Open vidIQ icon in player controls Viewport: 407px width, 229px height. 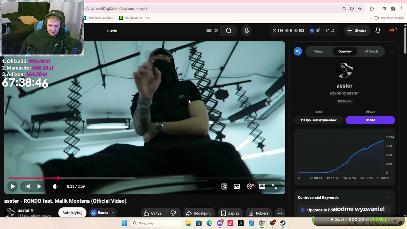[224, 186]
